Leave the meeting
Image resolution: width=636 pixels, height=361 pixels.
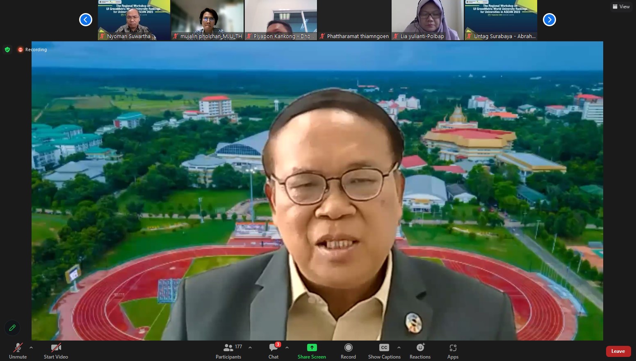(618, 351)
